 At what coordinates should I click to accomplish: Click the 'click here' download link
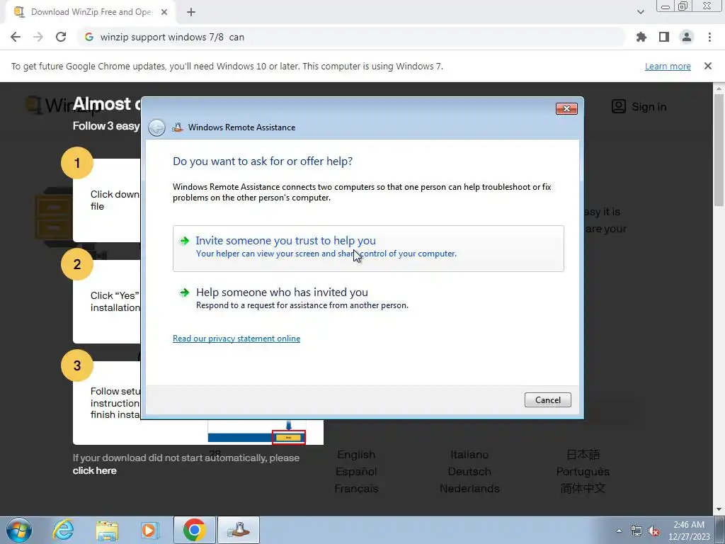[x=94, y=470]
